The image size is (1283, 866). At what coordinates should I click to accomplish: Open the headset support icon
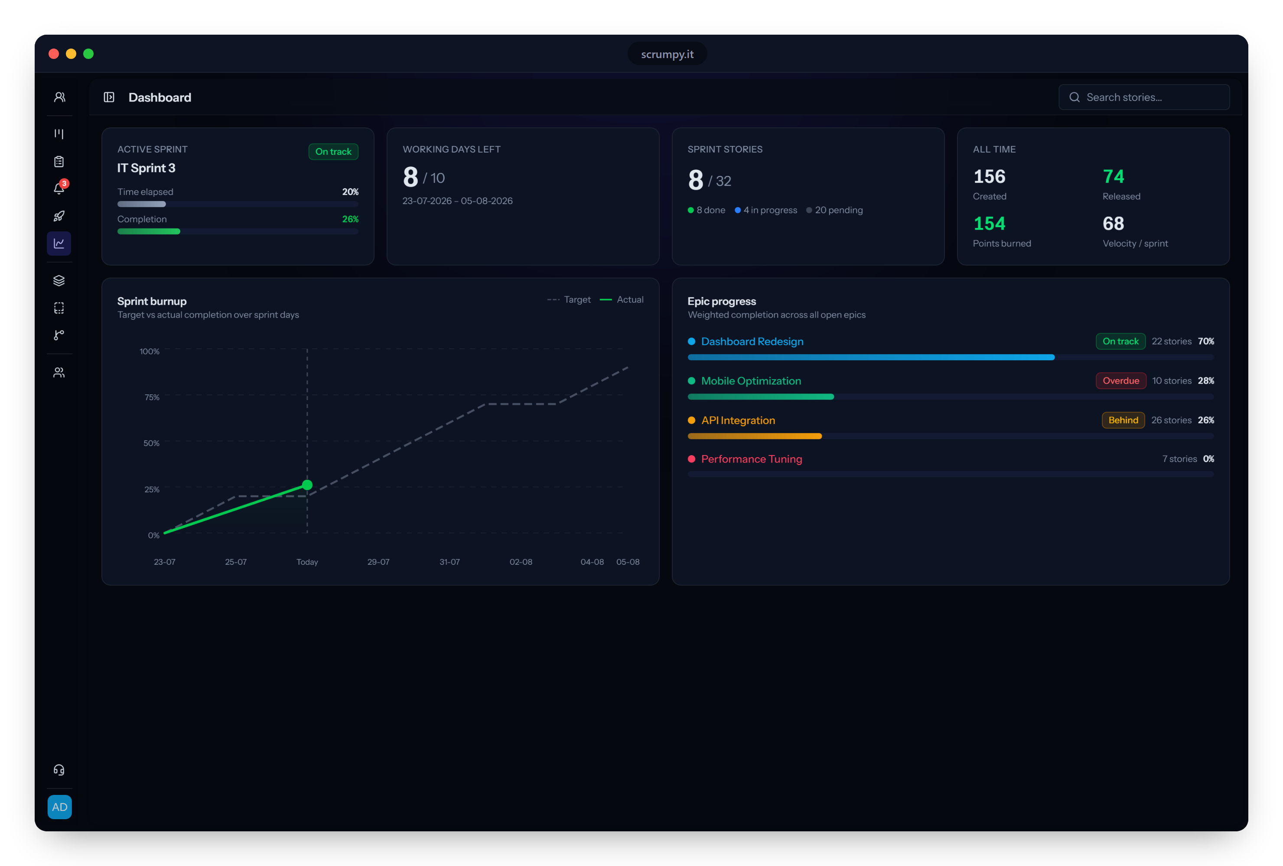tap(59, 770)
